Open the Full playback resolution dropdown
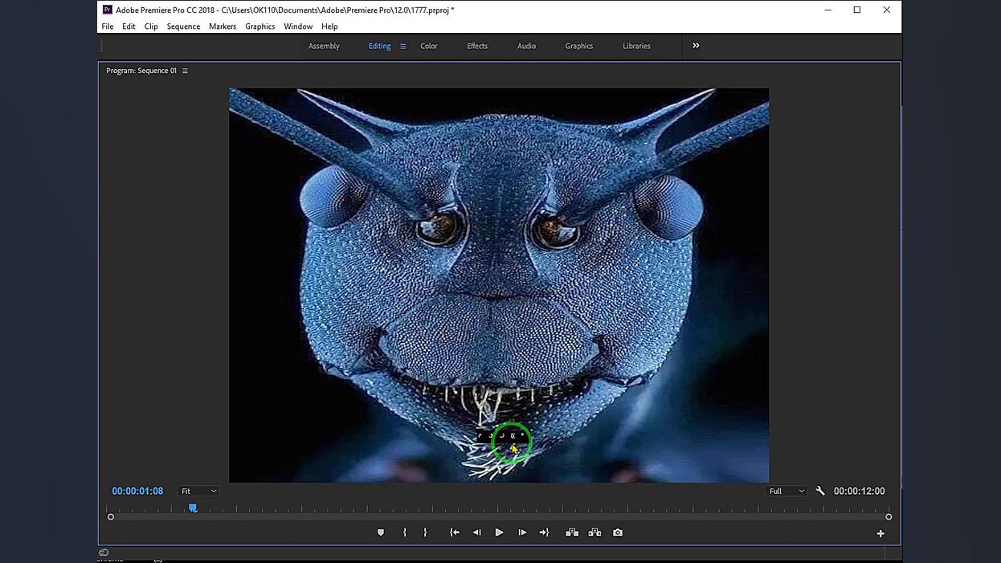Image resolution: width=1001 pixels, height=563 pixels. [786, 491]
